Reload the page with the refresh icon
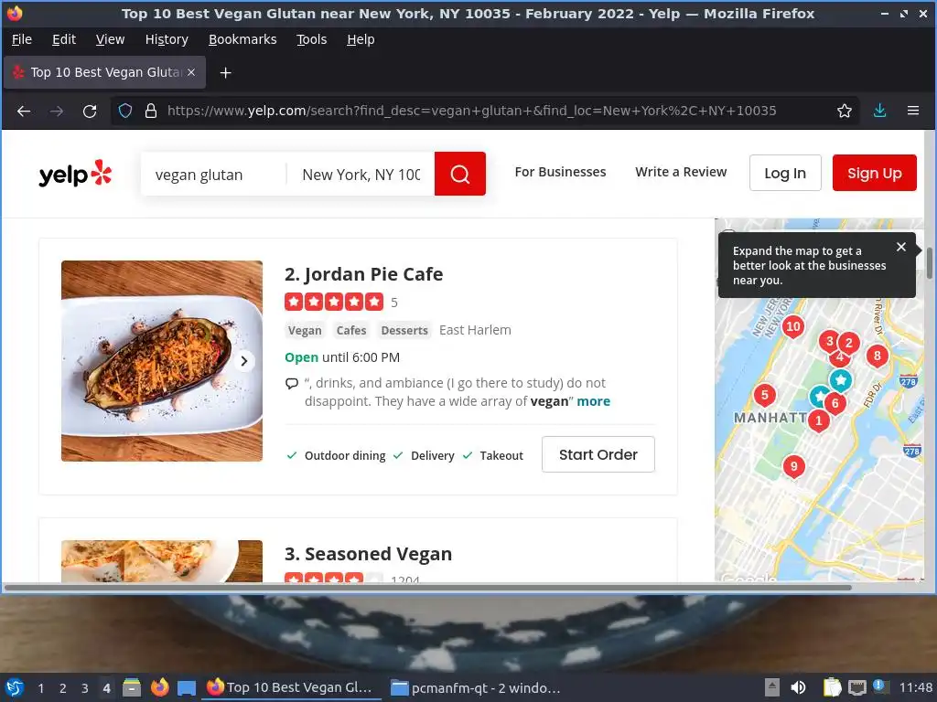This screenshot has width=937, height=702. [90, 111]
